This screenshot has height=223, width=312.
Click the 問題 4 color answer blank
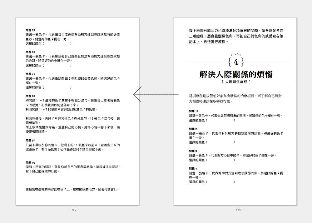(x=220, y=182)
